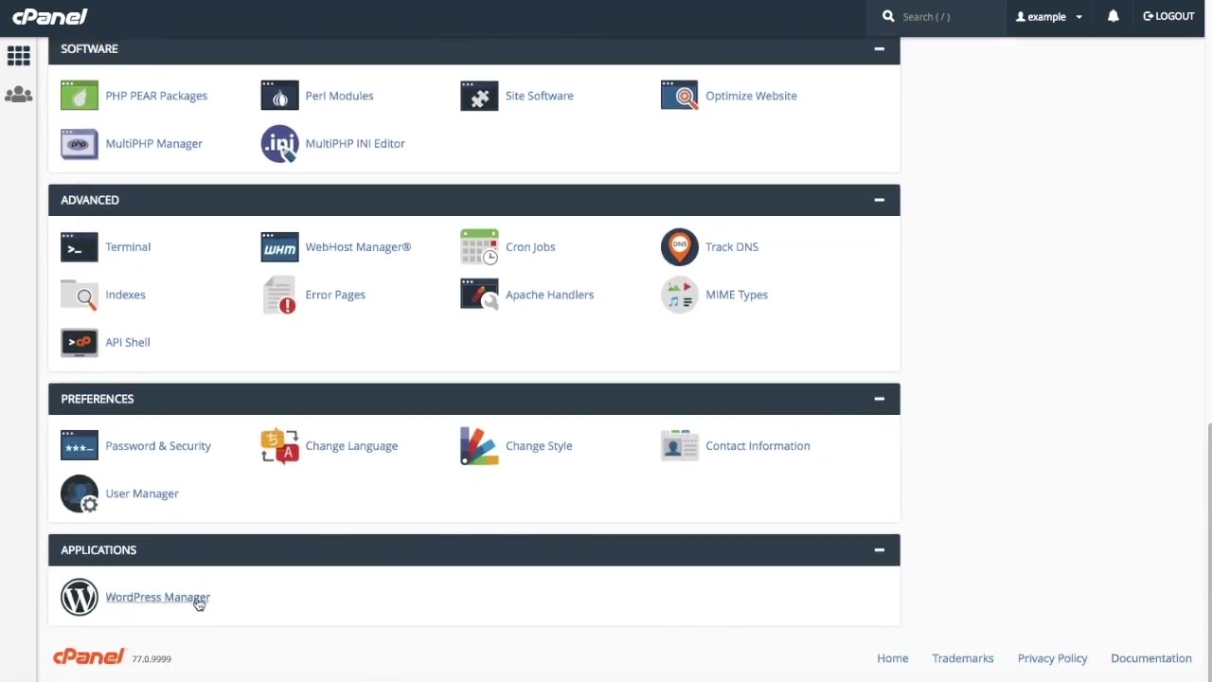Click the Perl Modules text link
This screenshot has height=682, width=1212.
[x=339, y=96]
